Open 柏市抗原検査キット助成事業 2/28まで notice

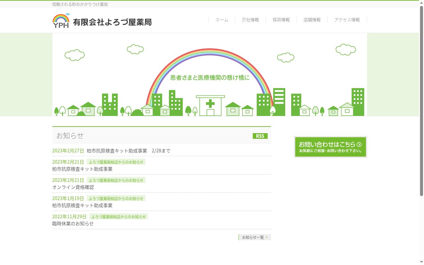click(x=129, y=151)
